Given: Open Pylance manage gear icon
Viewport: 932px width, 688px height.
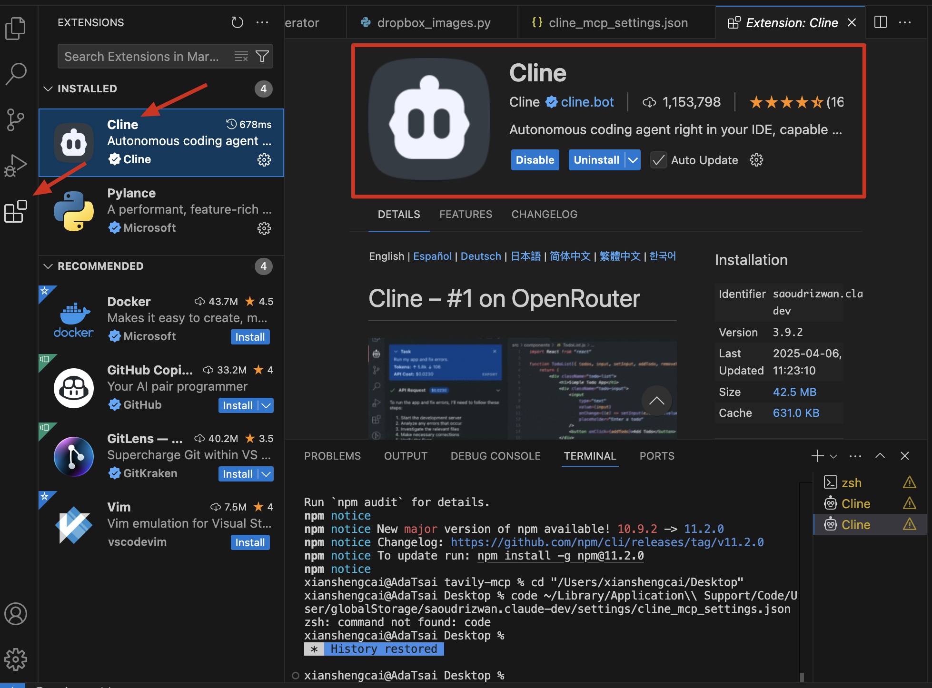Looking at the screenshot, I should (x=264, y=228).
